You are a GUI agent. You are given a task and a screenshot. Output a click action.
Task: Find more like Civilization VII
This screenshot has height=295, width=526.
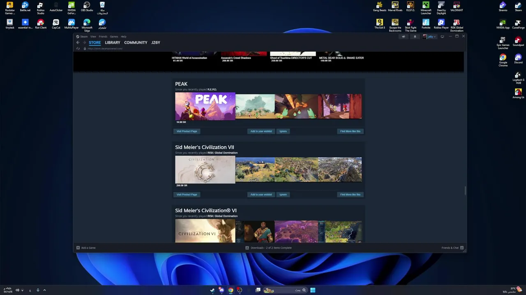pyautogui.click(x=350, y=195)
